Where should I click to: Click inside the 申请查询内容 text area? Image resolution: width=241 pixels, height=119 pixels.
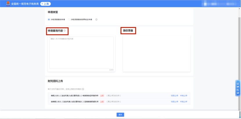(81, 52)
